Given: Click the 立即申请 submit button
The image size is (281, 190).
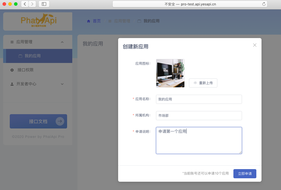Looking at the screenshot, I should pos(245,174).
